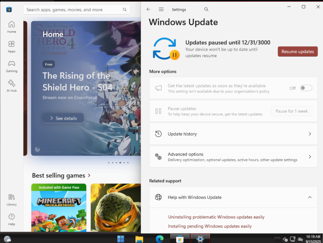Click the megaphone icon for latest updates
This screenshot has height=243, width=323.
point(158,88)
